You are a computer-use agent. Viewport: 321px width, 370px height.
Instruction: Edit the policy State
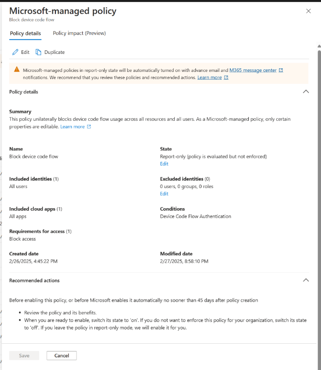tap(164, 164)
